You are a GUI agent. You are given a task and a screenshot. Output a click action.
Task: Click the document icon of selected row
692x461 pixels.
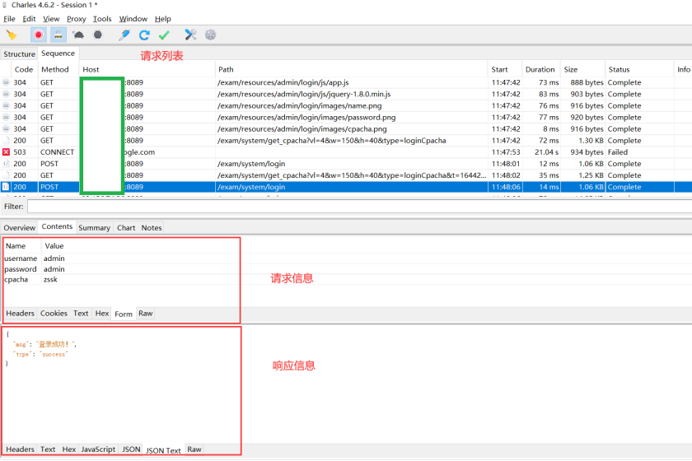[6, 187]
